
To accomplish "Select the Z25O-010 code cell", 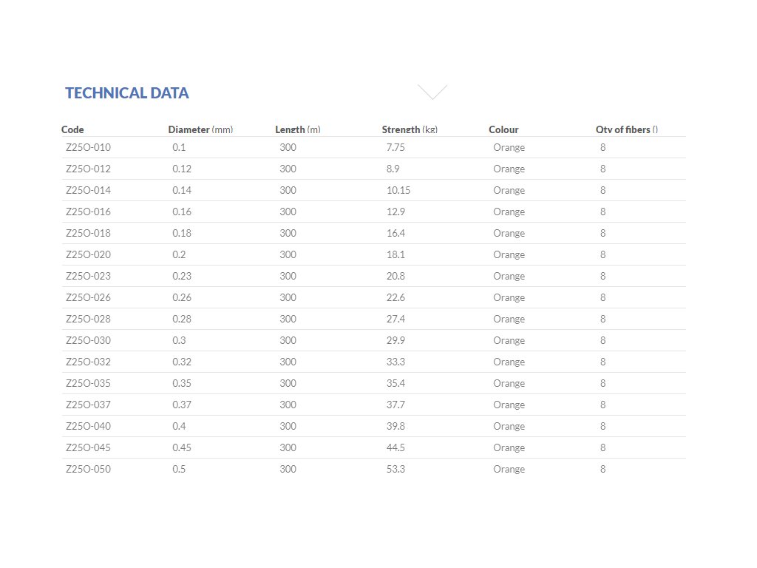I will (88, 147).
